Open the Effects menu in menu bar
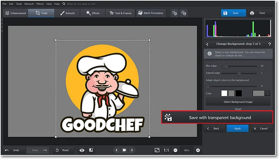 (40, 4)
